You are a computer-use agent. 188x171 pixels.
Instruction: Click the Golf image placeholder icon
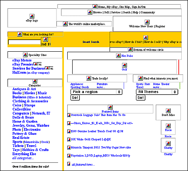(124, 65)
